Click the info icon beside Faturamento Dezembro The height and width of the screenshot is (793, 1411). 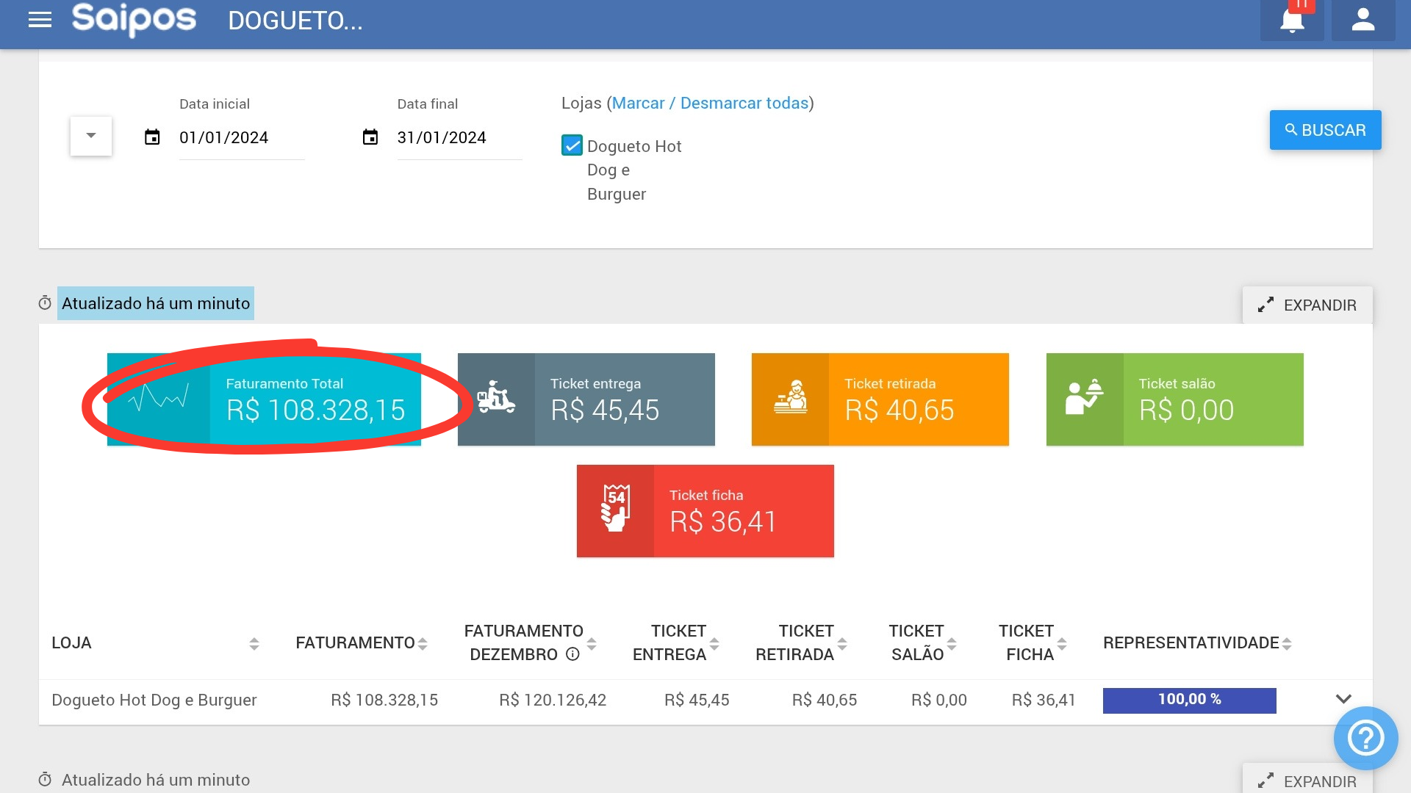click(572, 654)
